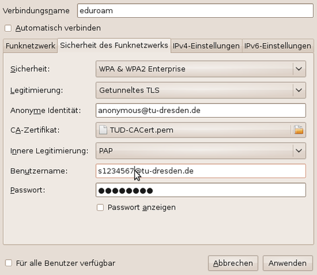Open the IPv6-Einstellungen tab

tap(278, 46)
